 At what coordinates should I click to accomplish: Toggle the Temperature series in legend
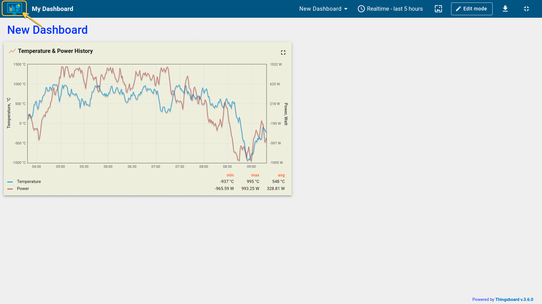pyautogui.click(x=29, y=182)
